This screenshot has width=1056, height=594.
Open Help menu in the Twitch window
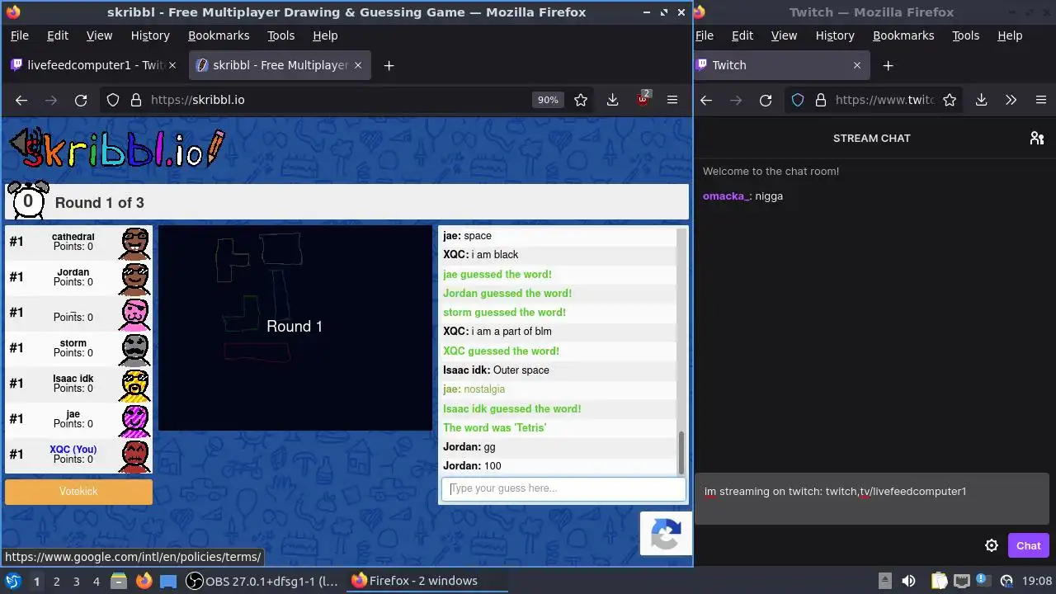[1010, 35]
